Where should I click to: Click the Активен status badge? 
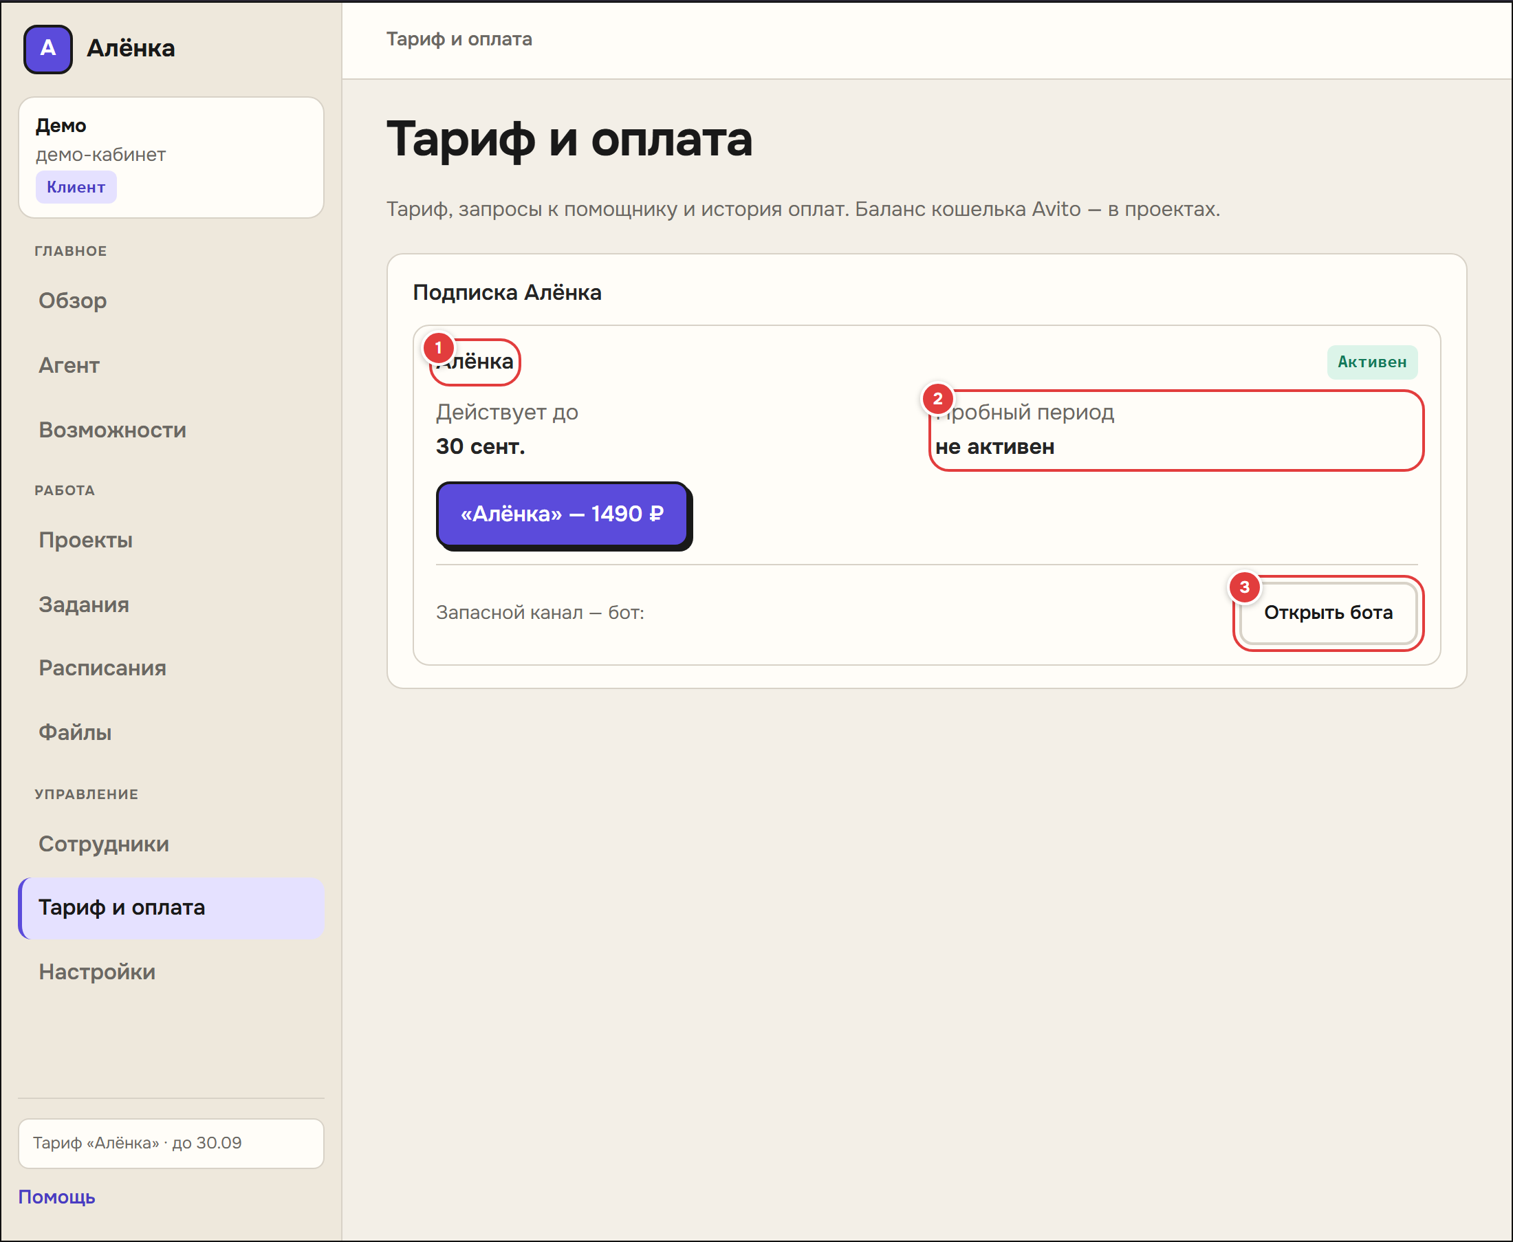tap(1372, 362)
